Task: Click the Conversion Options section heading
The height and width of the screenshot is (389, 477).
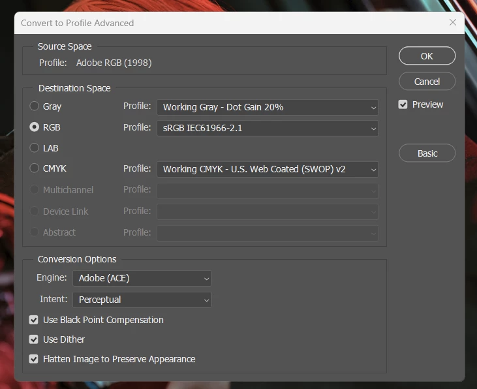Action: [x=77, y=259]
